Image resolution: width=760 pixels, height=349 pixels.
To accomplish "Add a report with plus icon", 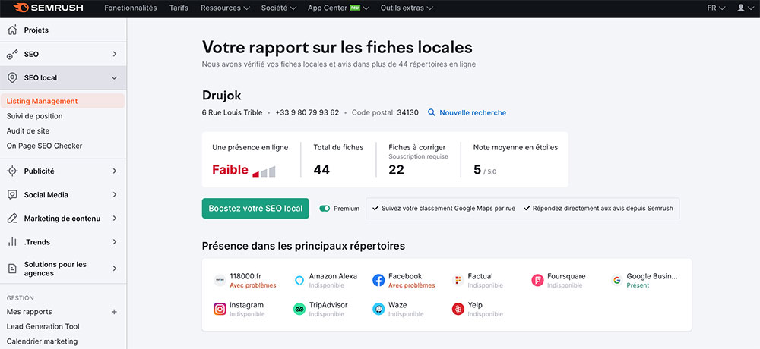I will tap(115, 312).
